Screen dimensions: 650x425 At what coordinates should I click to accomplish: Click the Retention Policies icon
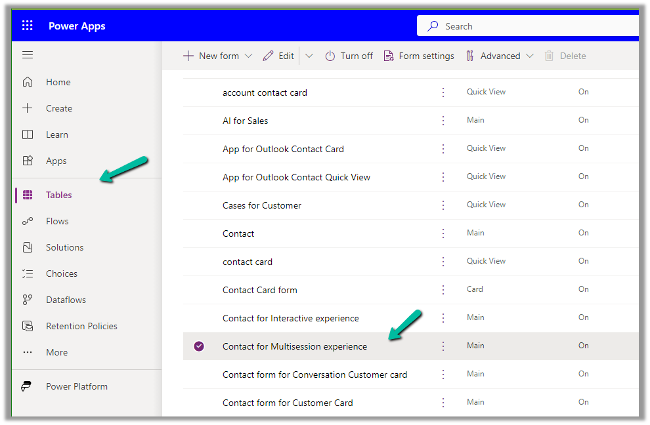tap(28, 326)
